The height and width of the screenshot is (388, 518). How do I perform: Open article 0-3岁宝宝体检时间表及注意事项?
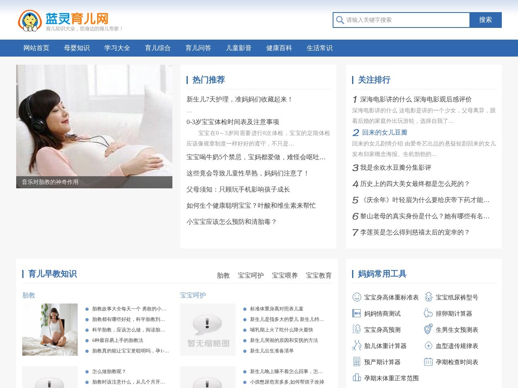(x=233, y=122)
